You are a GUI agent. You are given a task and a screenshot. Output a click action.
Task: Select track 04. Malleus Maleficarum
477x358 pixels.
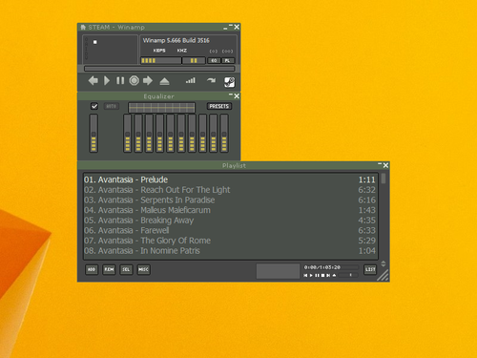pyautogui.click(x=230, y=210)
